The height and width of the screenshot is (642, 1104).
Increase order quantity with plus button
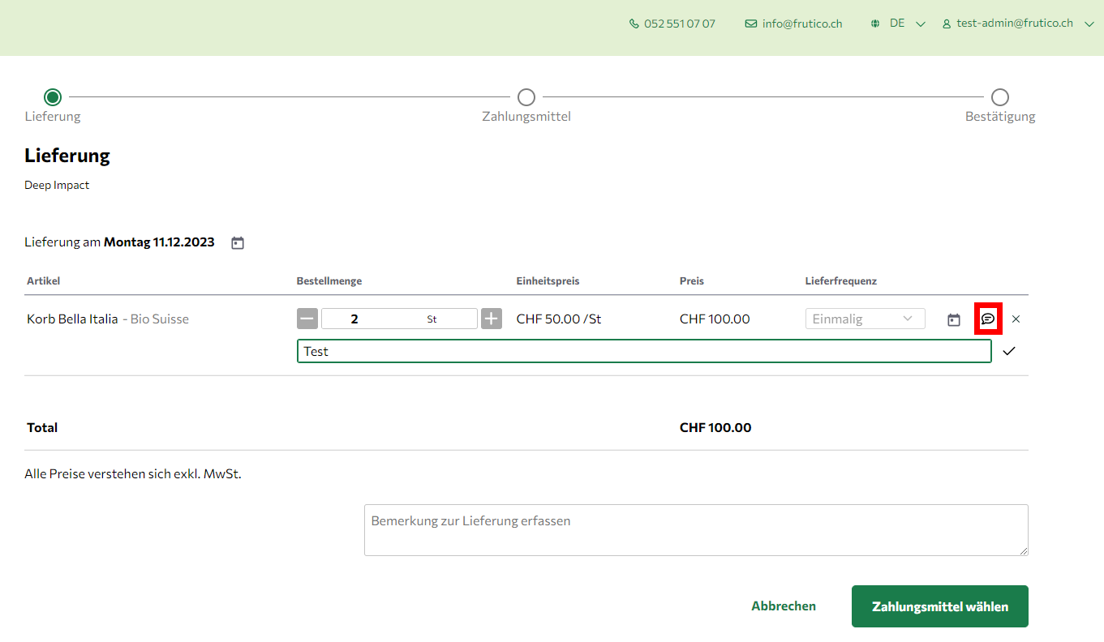coord(492,319)
